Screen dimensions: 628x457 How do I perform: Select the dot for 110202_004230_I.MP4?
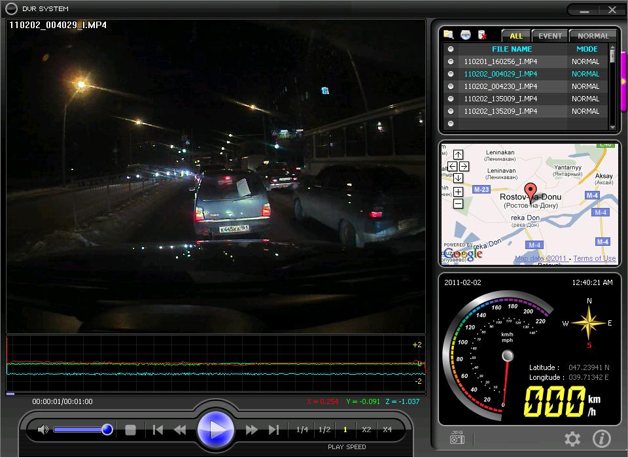451,86
